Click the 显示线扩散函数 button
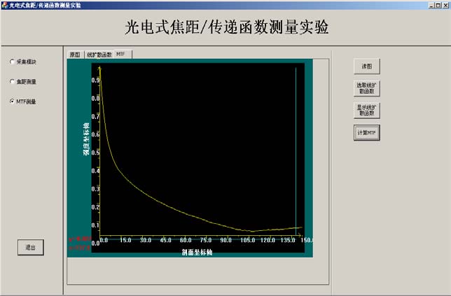This screenshot has width=451, height=296. (367, 111)
